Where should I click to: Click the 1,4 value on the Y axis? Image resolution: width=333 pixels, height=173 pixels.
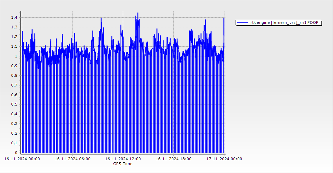(x=14, y=17)
